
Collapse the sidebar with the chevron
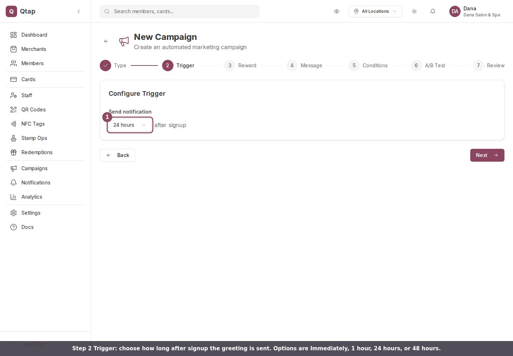79,11
